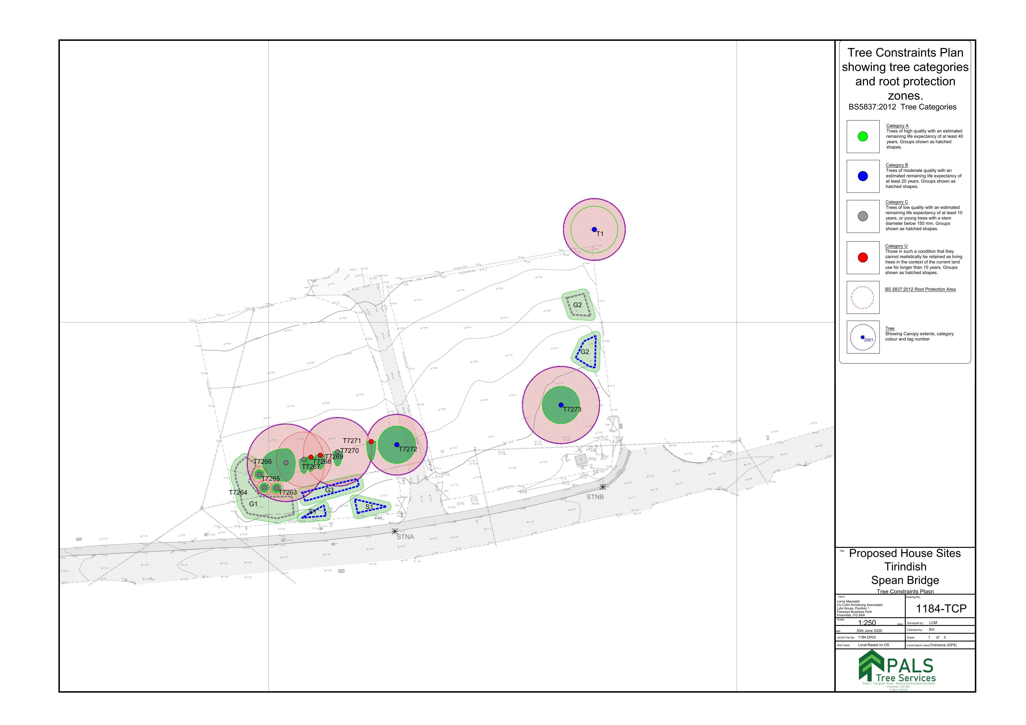Click the STNA survey station star marker

[395, 531]
